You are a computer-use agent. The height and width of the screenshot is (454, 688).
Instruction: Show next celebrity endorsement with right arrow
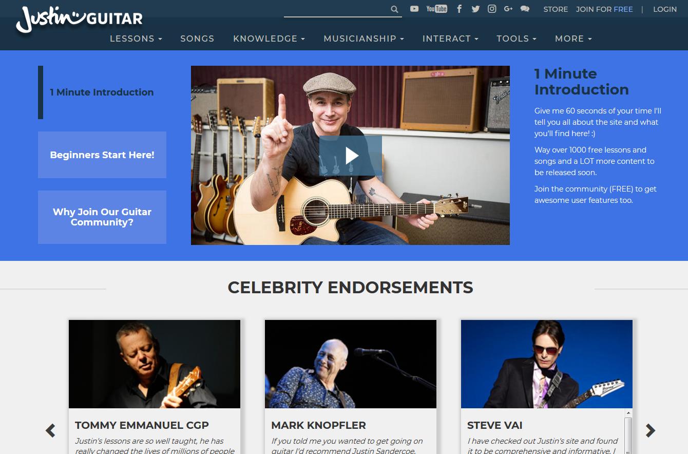pyautogui.click(x=651, y=430)
